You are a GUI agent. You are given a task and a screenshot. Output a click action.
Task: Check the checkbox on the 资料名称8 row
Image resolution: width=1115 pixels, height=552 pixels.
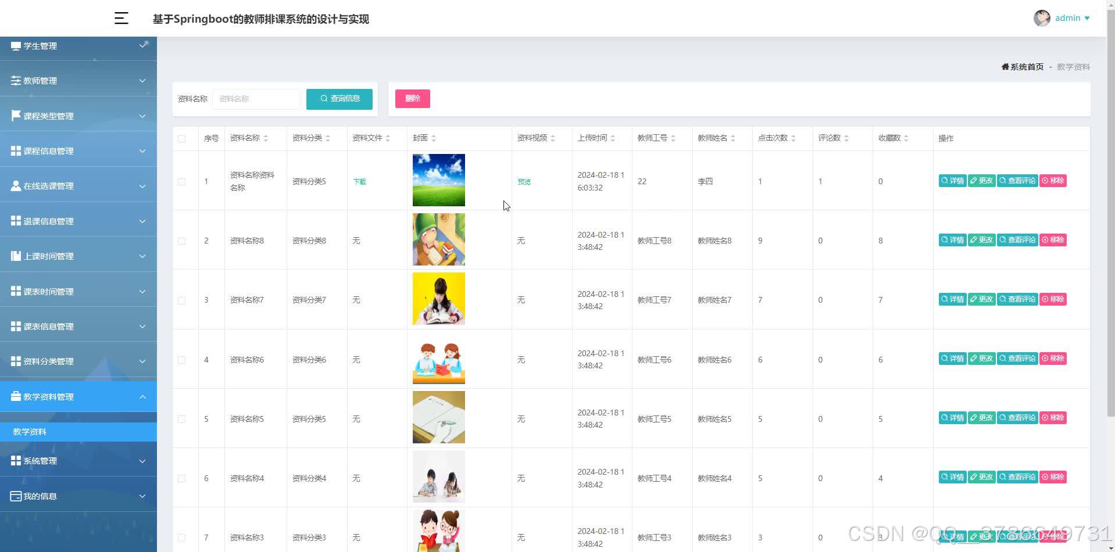[181, 241]
